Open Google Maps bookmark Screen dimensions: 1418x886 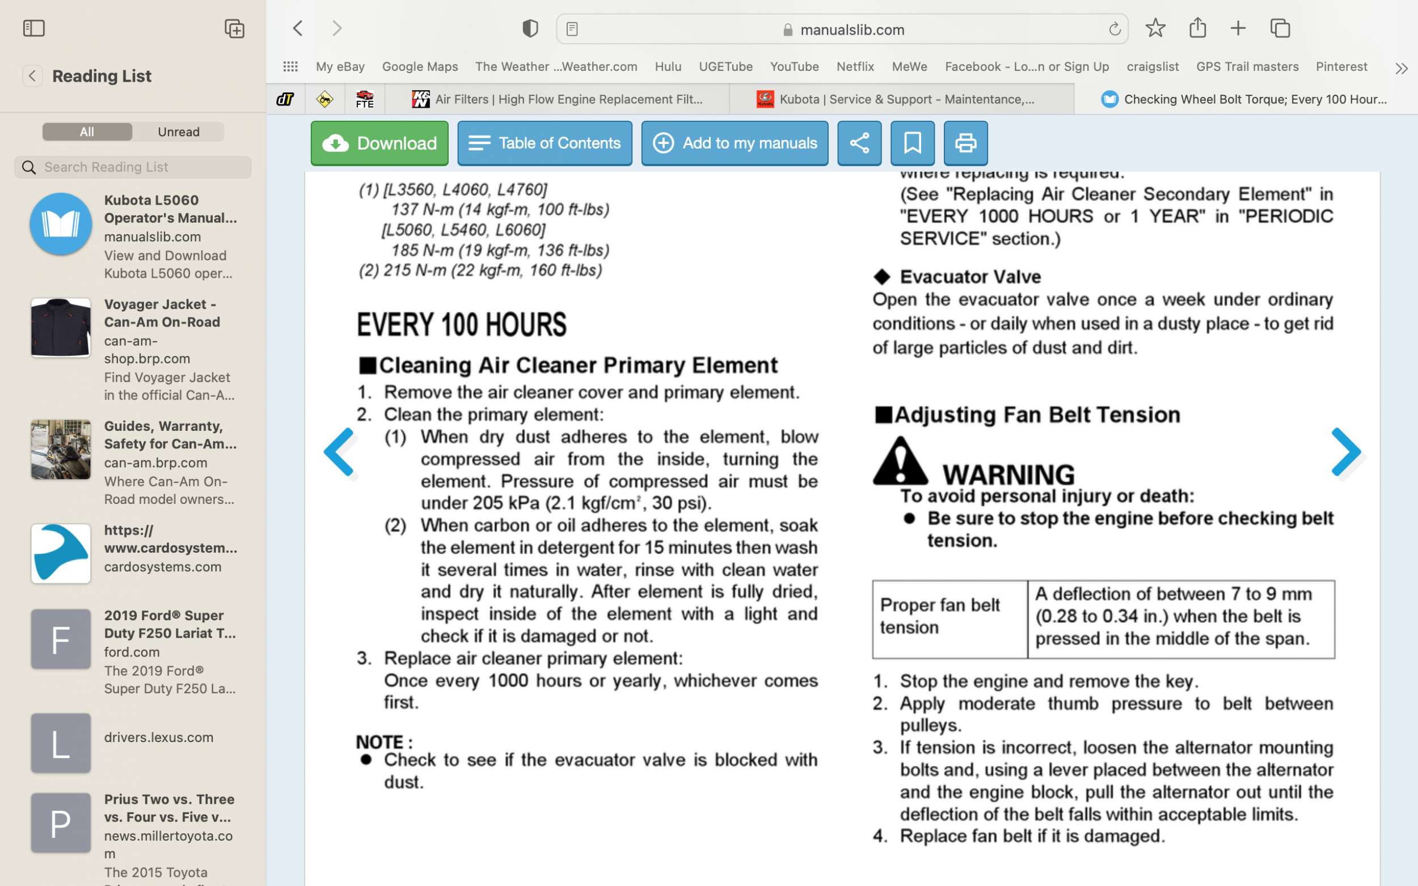click(420, 67)
